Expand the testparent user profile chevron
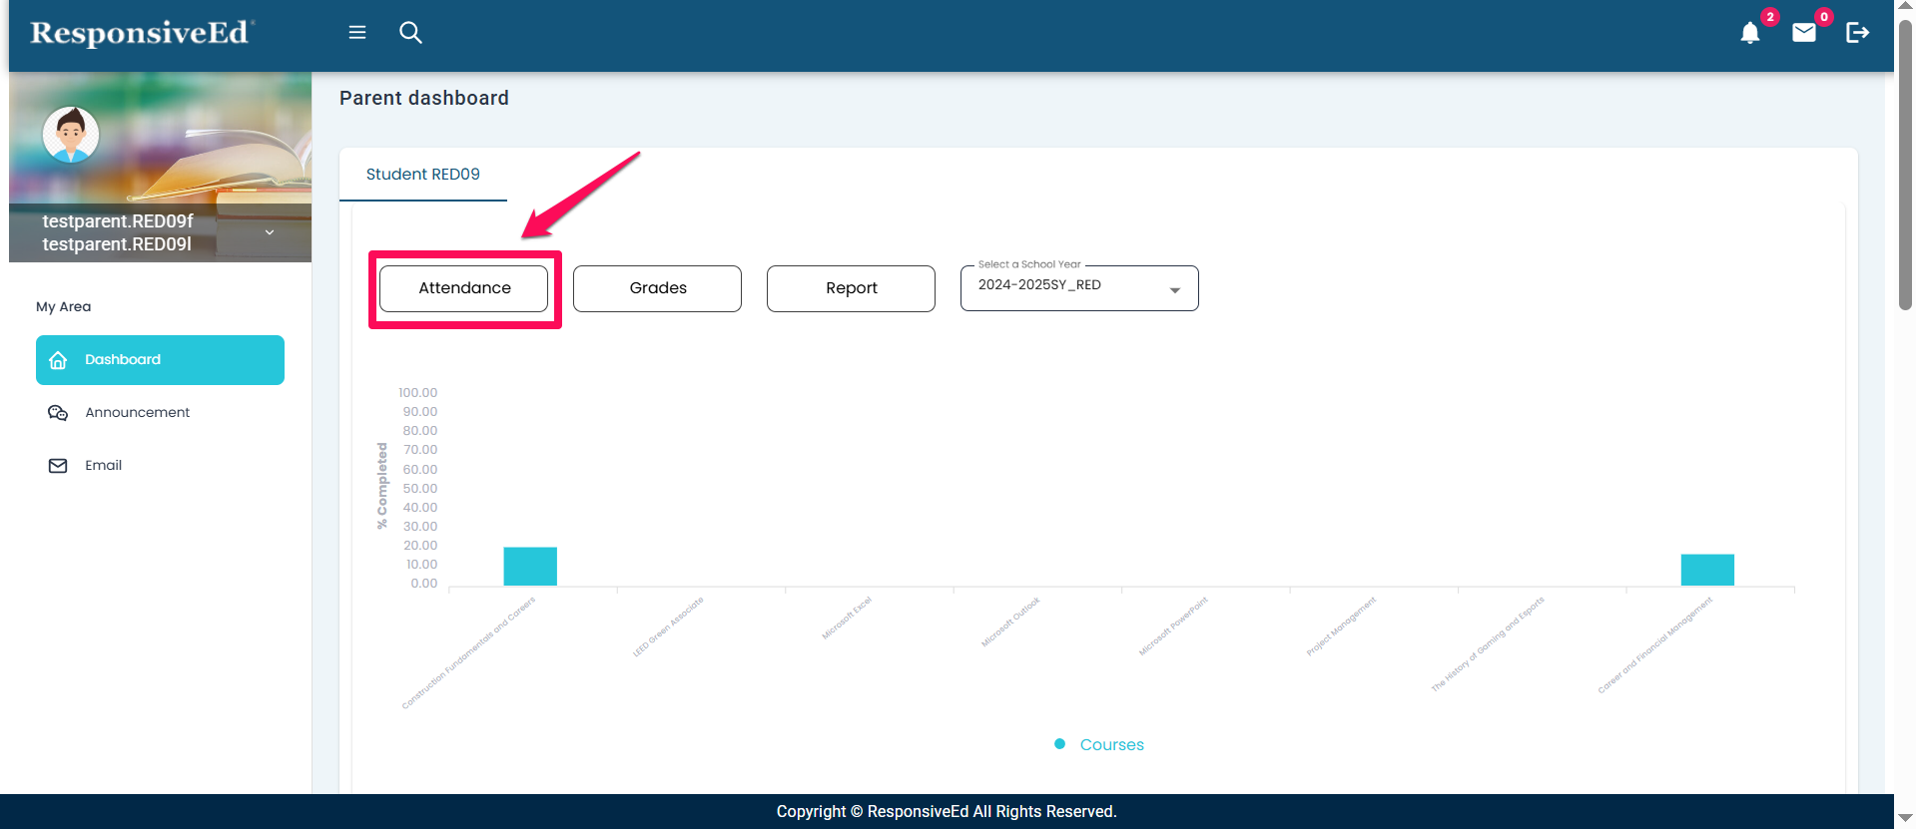This screenshot has height=829, width=1916. (270, 232)
